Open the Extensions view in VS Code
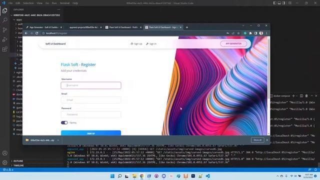320x180 pixels. (4, 49)
